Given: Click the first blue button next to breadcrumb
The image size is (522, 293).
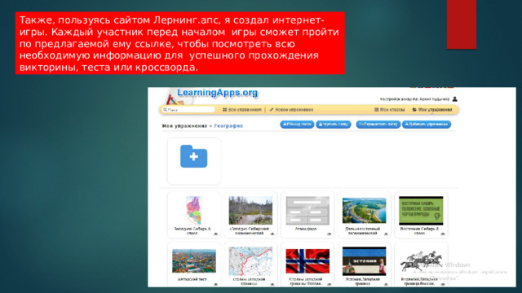Looking at the screenshot, I should (x=297, y=125).
